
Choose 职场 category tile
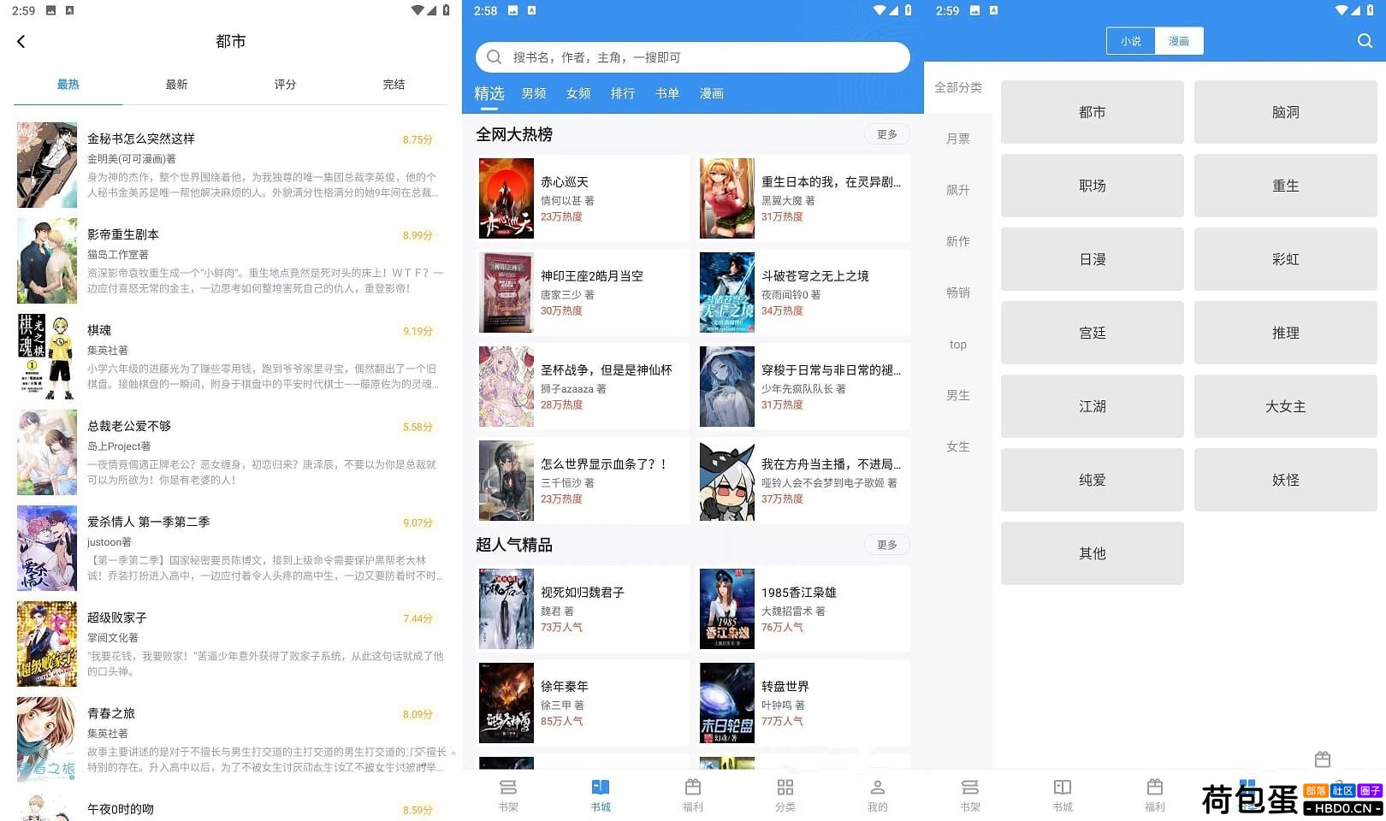pos(1093,186)
